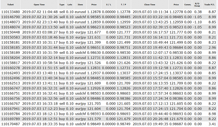
Task: Click take profit value 0.98386
Action: coord(123,98)
